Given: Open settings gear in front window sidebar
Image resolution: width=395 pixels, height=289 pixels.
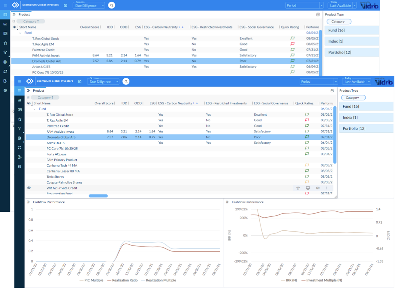Looking at the screenshot, I should coord(20,167).
